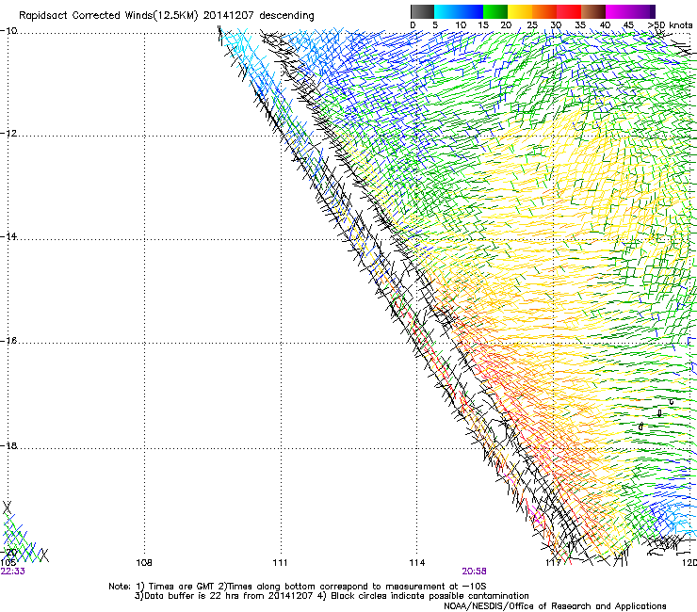Click the 'Data buffer is 22 hrs' note line
Image resolution: width=697 pixels, height=612 pixels.
click(332, 596)
